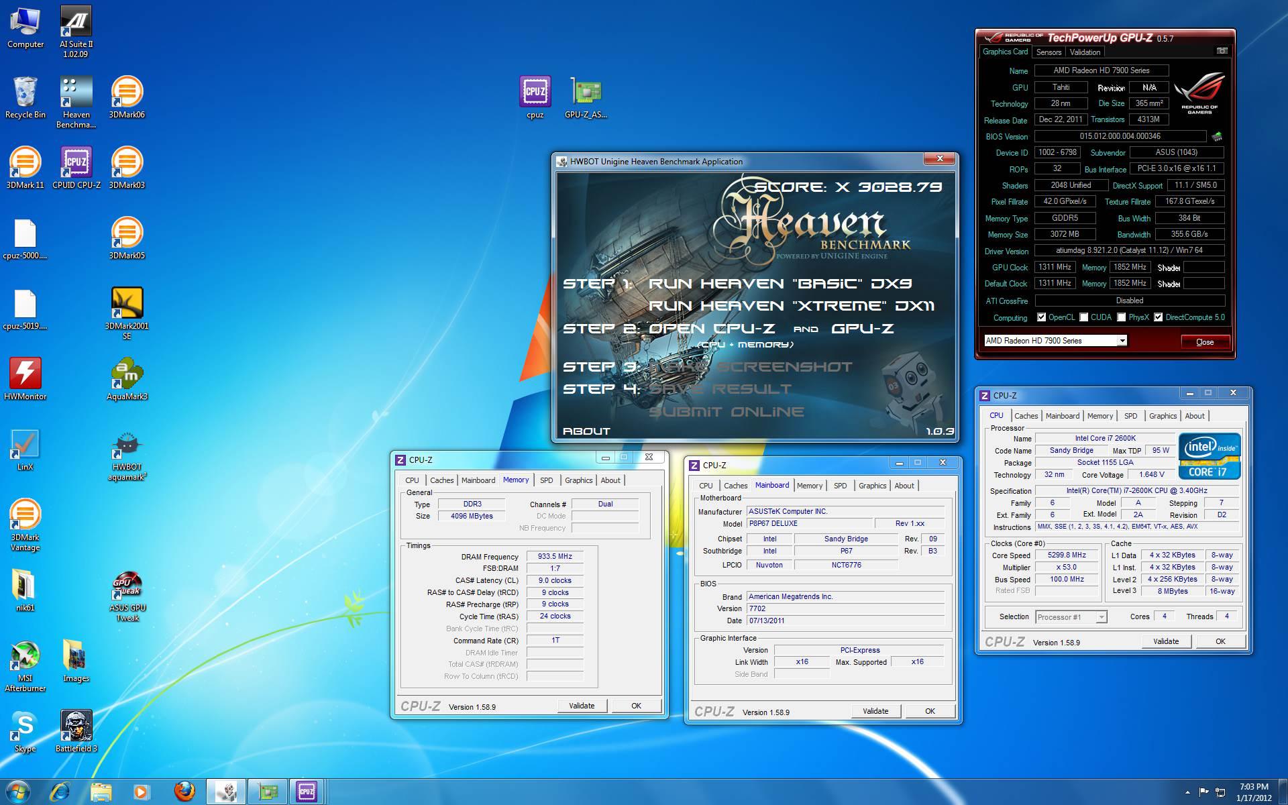Click Validate in processor CPU-Z window
Screen dimensions: 1288x805
point(1166,641)
